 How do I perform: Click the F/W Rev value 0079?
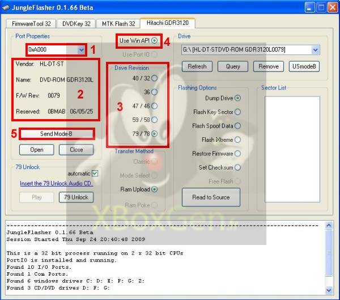click(54, 95)
